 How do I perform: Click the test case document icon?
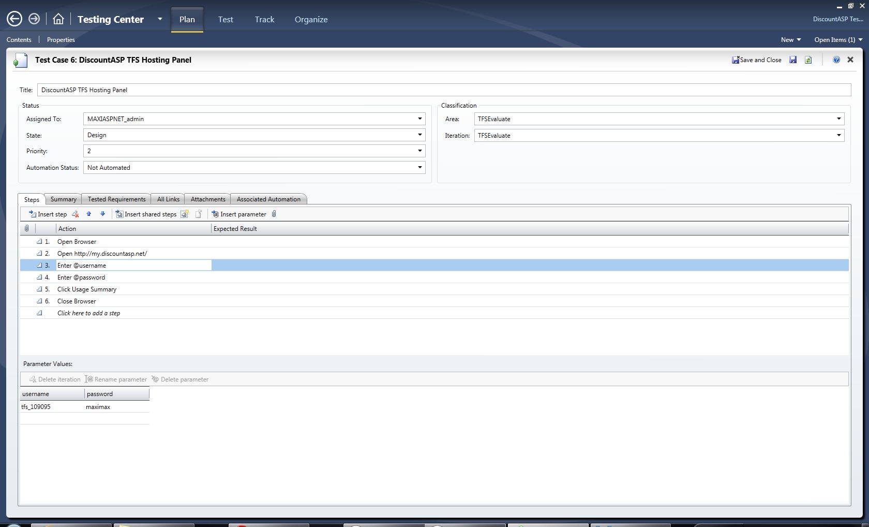tap(20, 60)
